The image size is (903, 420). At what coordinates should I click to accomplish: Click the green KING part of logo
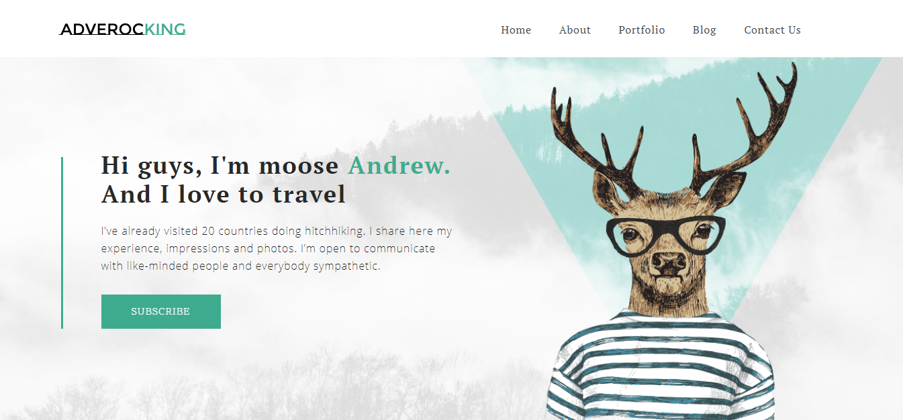coord(165,30)
